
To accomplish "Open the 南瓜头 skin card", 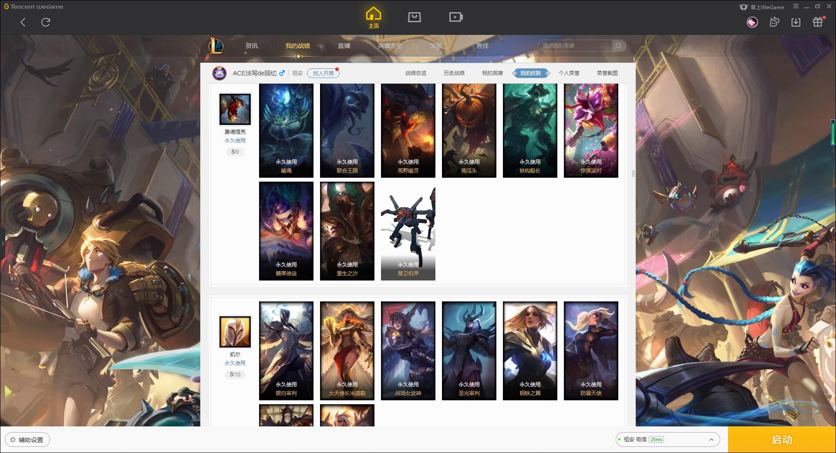I will (469, 131).
